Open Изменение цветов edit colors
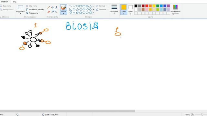Viewport: 207px width, 116px height. pos(175,9)
